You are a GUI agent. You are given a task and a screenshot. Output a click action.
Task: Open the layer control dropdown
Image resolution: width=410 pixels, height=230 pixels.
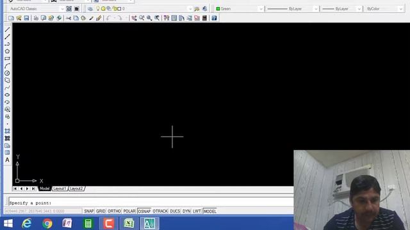190,9
